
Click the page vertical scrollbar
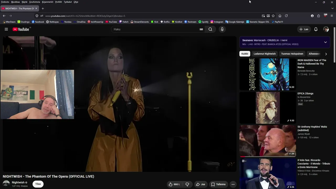tap(334, 45)
